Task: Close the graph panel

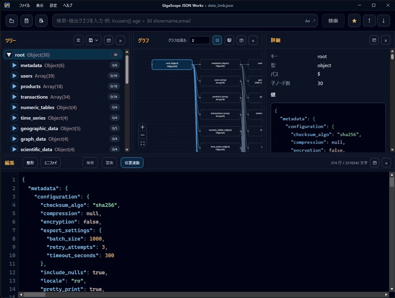Action: pyautogui.click(x=253, y=41)
